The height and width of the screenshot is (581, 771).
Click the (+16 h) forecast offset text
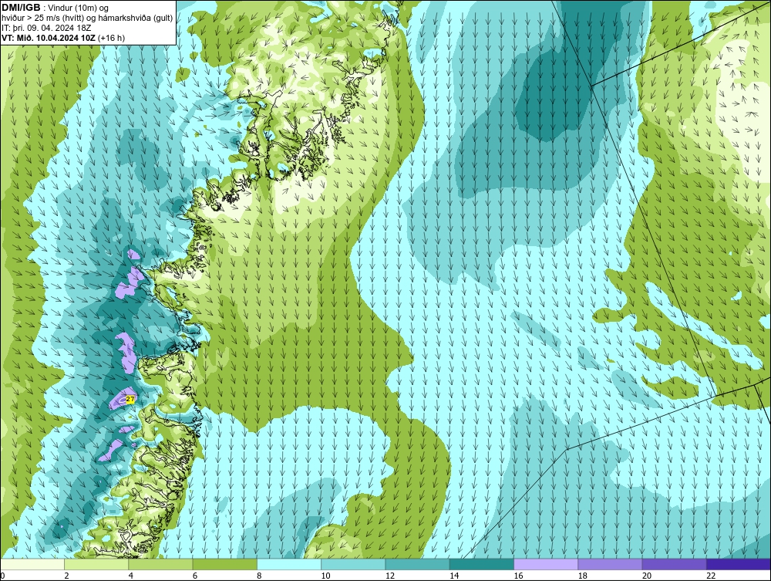click(111, 37)
